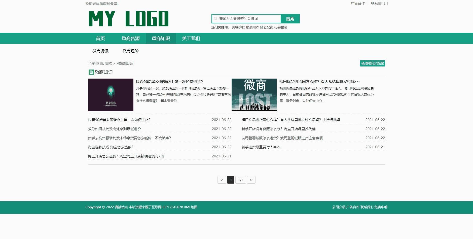Select the 微商经验 submenu item
This screenshot has width=473, height=239.
point(131,51)
